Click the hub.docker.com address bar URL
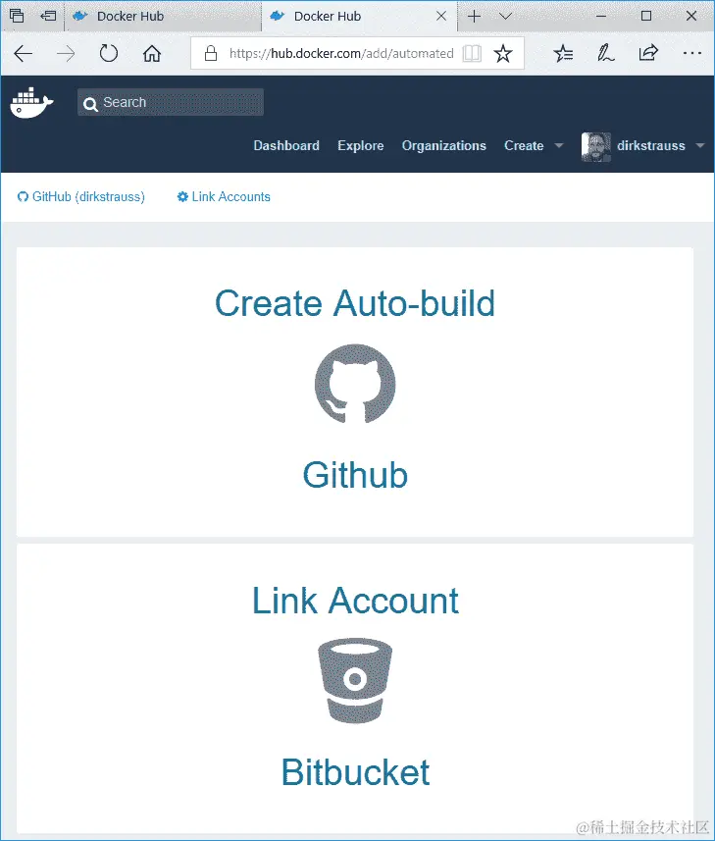 [x=341, y=53]
